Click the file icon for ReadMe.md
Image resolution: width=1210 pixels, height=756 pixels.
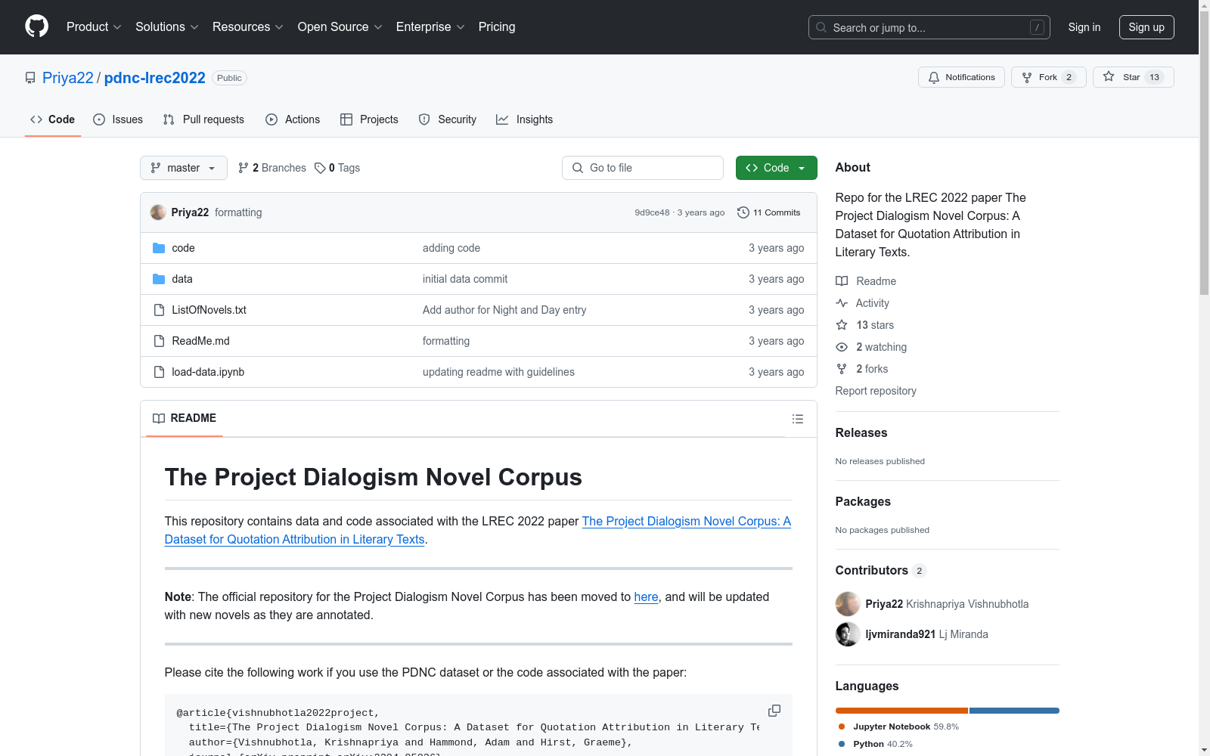159,341
